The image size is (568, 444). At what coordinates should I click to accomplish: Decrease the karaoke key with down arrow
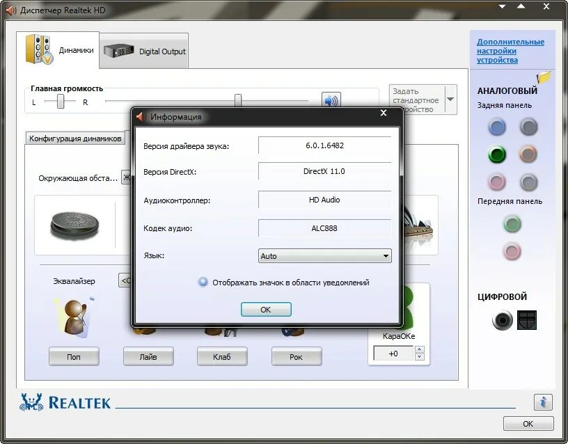[x=420, y=357]
